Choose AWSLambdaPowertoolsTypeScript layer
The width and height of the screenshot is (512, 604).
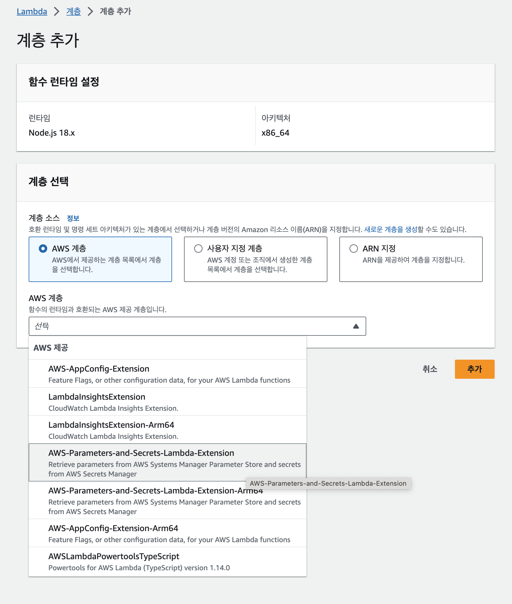(x=114, y=557)
